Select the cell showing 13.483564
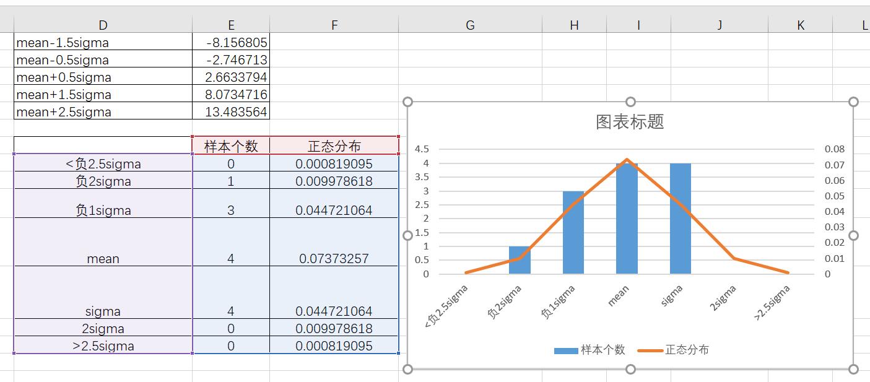 tap(231, 111)
